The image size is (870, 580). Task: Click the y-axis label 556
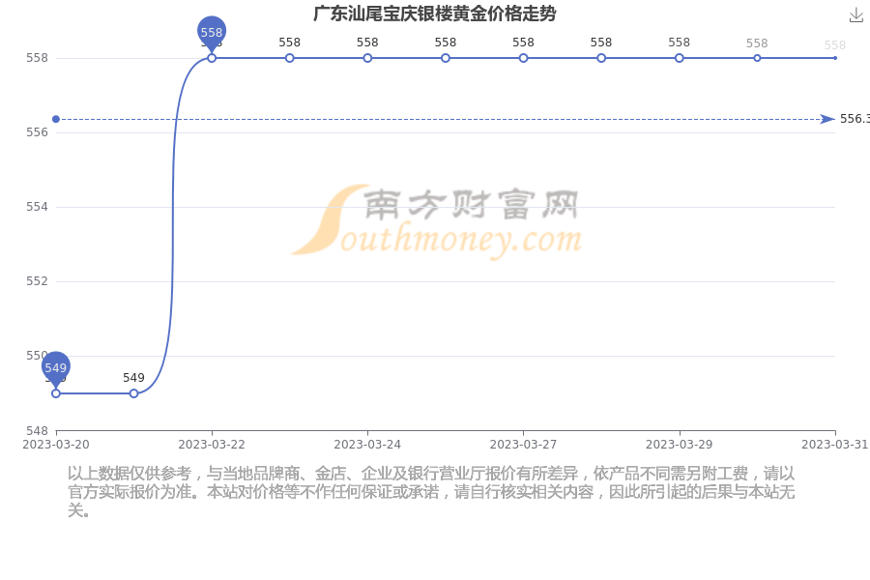37,132
